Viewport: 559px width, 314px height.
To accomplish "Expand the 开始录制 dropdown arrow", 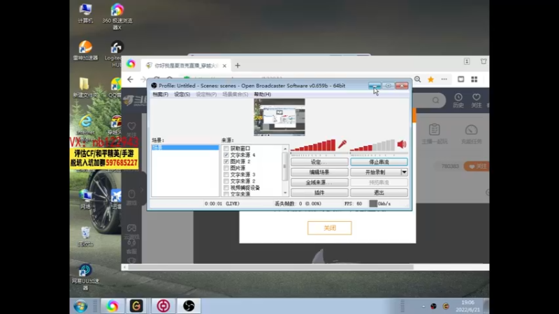I will [404, 172].
